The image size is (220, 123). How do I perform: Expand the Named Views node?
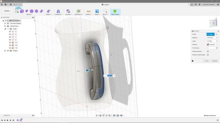pyautogui.click(x=5, y=26)
